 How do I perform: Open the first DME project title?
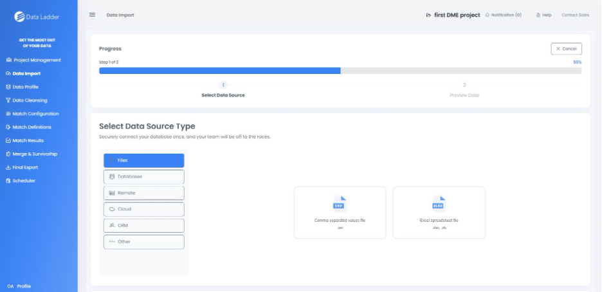click(x=457, y=15)
